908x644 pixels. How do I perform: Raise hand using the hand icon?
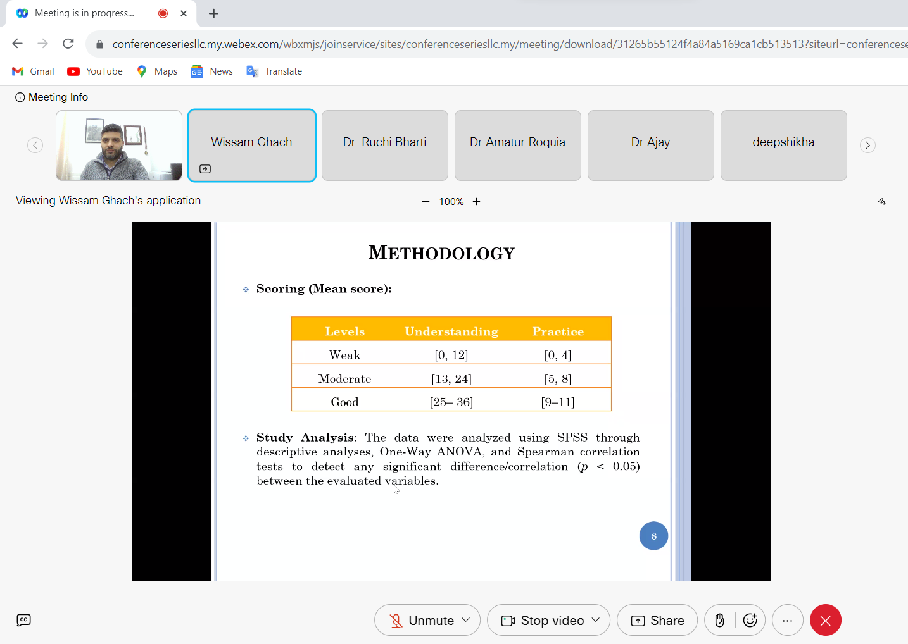coord(719,621)
